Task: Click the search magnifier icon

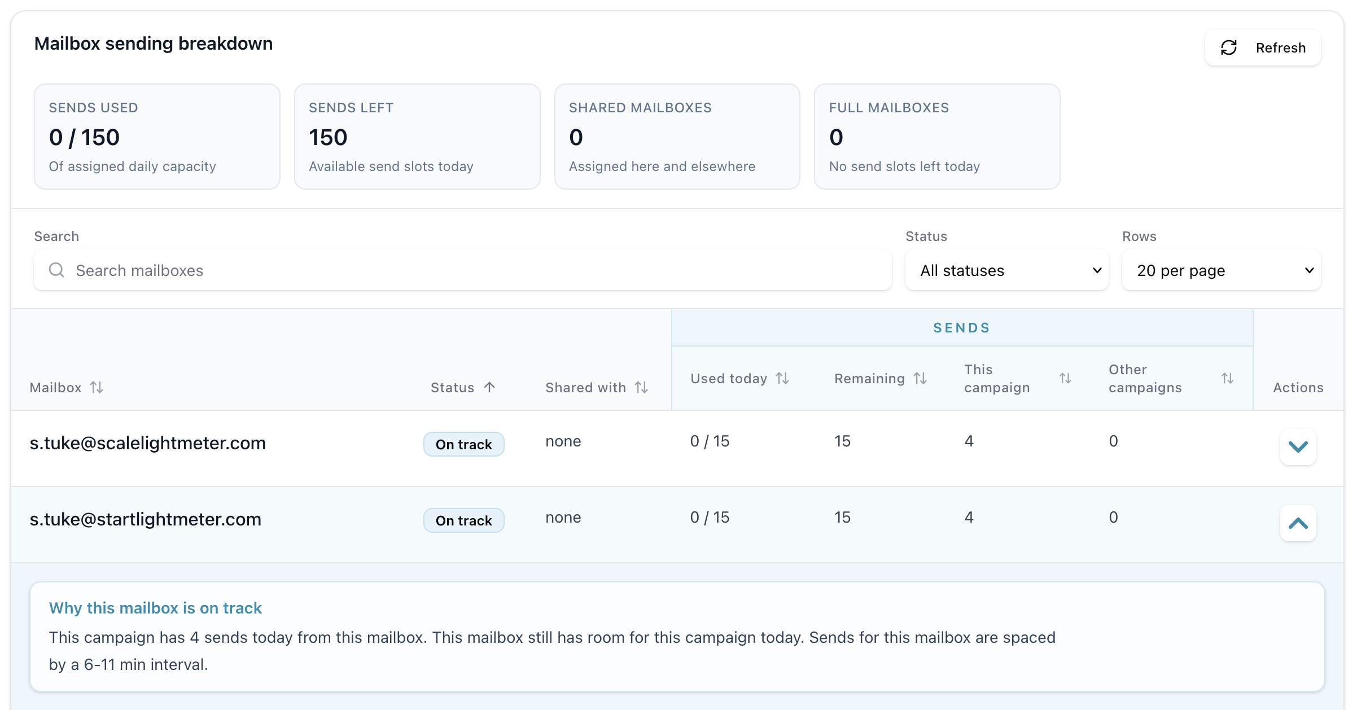Action: (x=56, y=270)
